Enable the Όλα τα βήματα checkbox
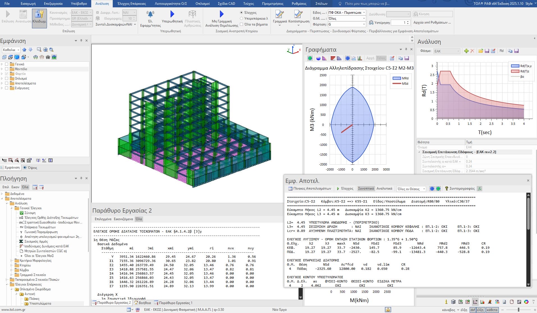This screenshot has width=537, height=313. 241,24
